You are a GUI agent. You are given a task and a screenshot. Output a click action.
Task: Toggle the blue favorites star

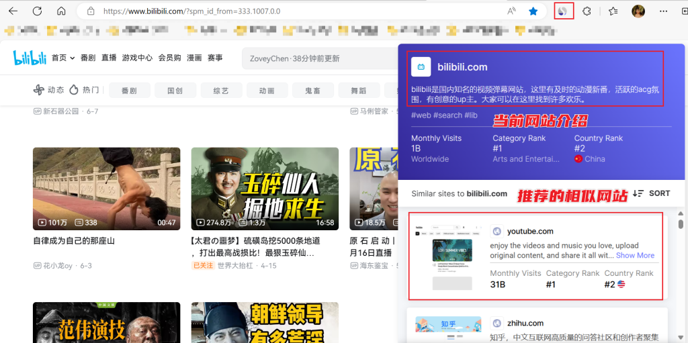(x=533, y=11)
